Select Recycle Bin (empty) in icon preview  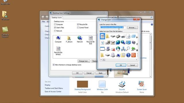tap(58, 51)
